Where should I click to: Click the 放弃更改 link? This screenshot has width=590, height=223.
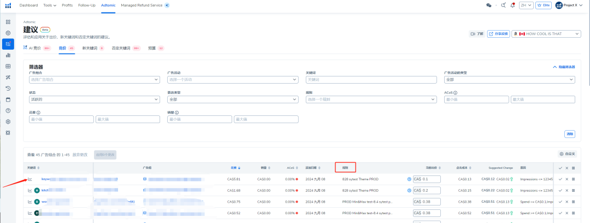pos(80,155)
